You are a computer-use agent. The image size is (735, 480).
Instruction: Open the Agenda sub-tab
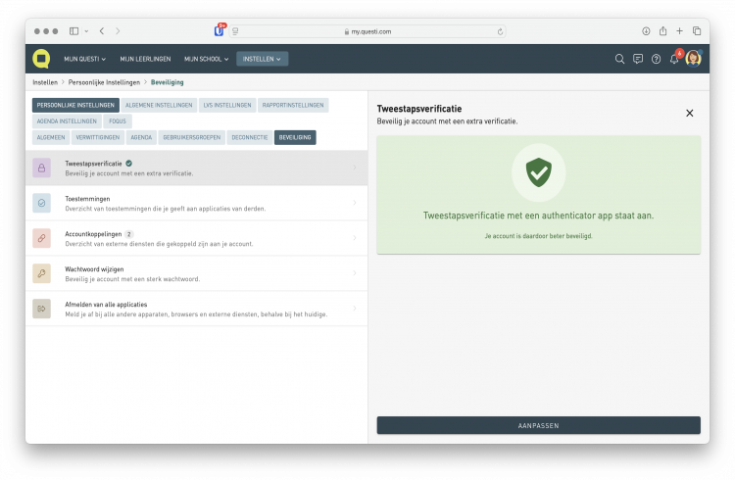coord(141,137)
